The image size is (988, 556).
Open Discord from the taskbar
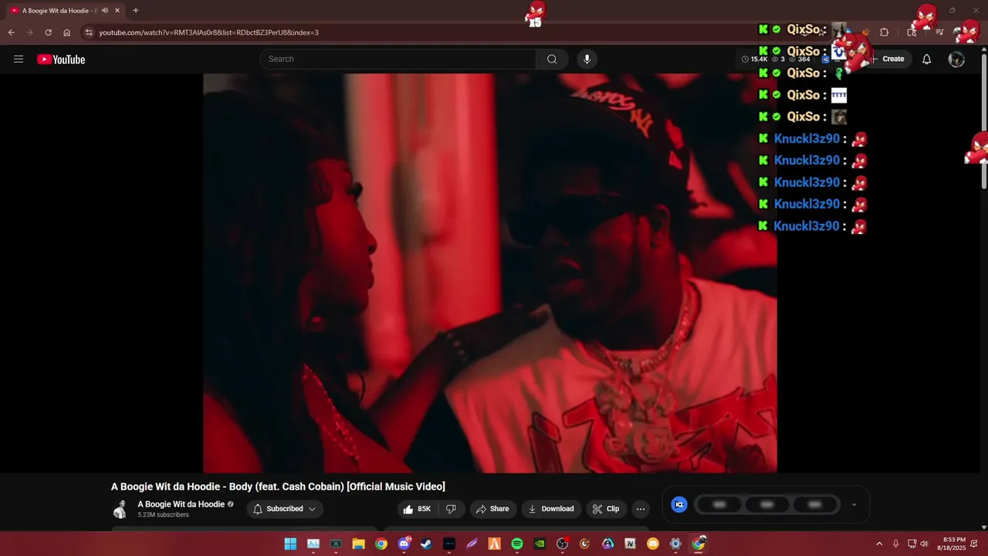coord(404,544)
